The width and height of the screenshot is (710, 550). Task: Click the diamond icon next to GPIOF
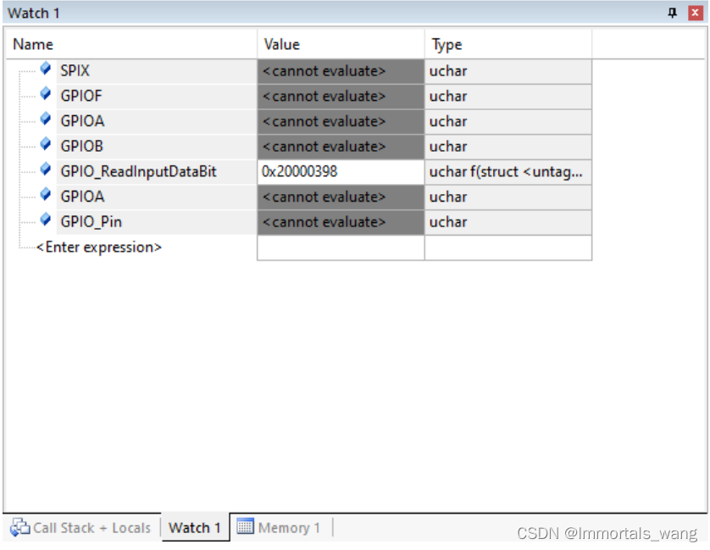pyautogui.click(x=44, y=97)
